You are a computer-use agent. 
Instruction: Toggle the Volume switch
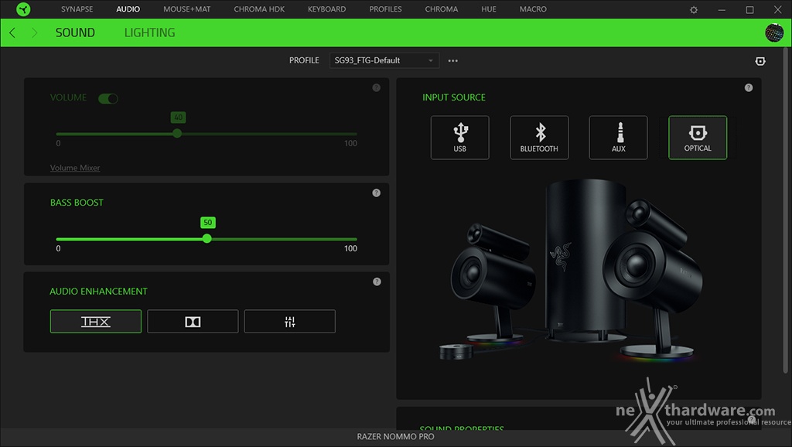tap(108, 98)
